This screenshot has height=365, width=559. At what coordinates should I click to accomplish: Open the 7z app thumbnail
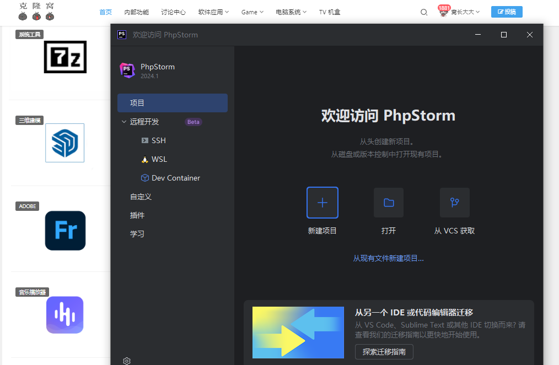point(65,57)
